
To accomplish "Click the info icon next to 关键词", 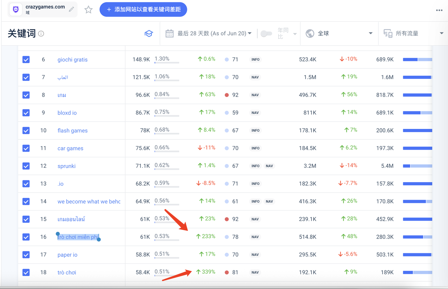I will click(x=41, y=34).
